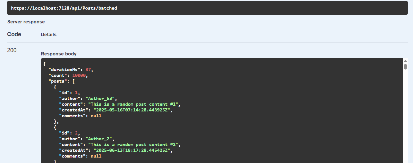Click the response body scrollbar thumb
The height and width of the screenshot is (163, 413).
pyautogui.click(x=406, y=67)
